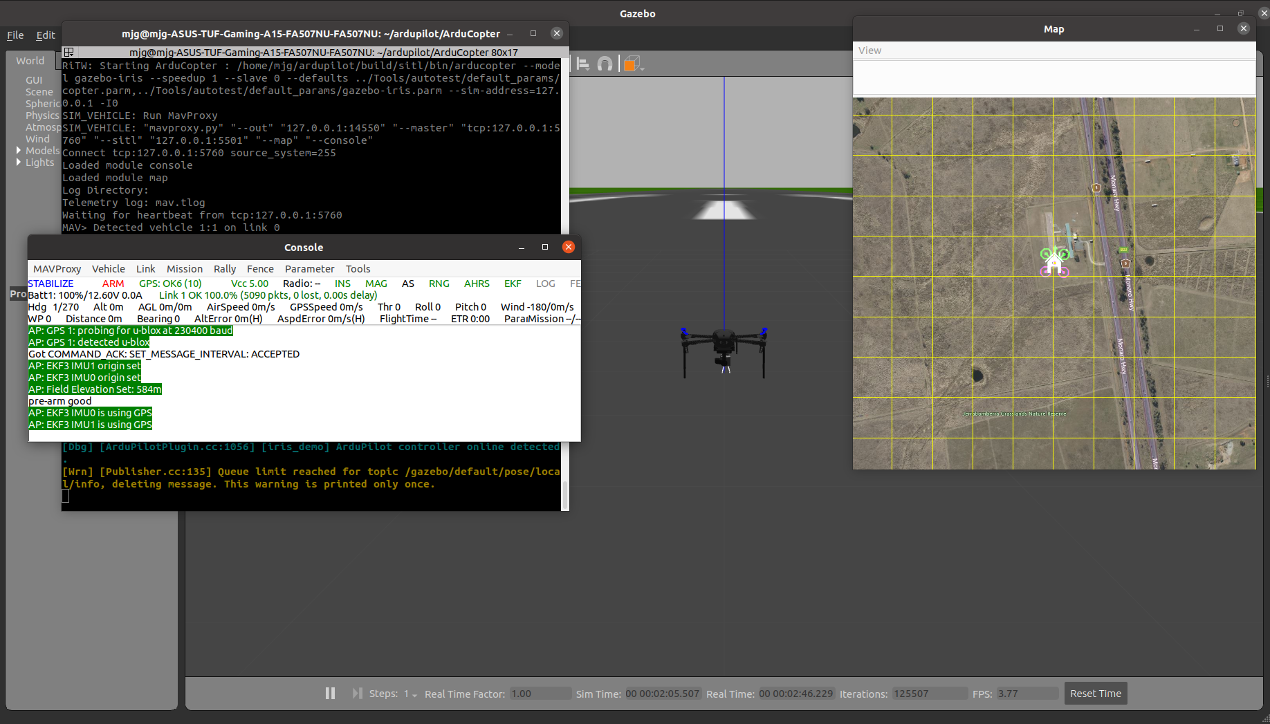Select the align tool in Gazebo toolbar
This screenshot has height=724, width=1270.
point(583,63)
